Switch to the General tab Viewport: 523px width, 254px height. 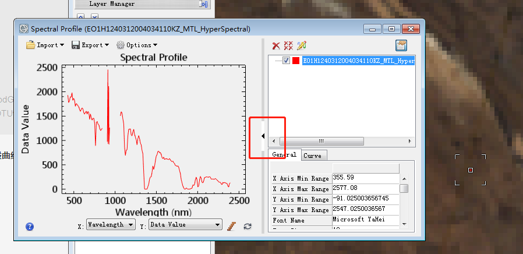coord(284,154)
